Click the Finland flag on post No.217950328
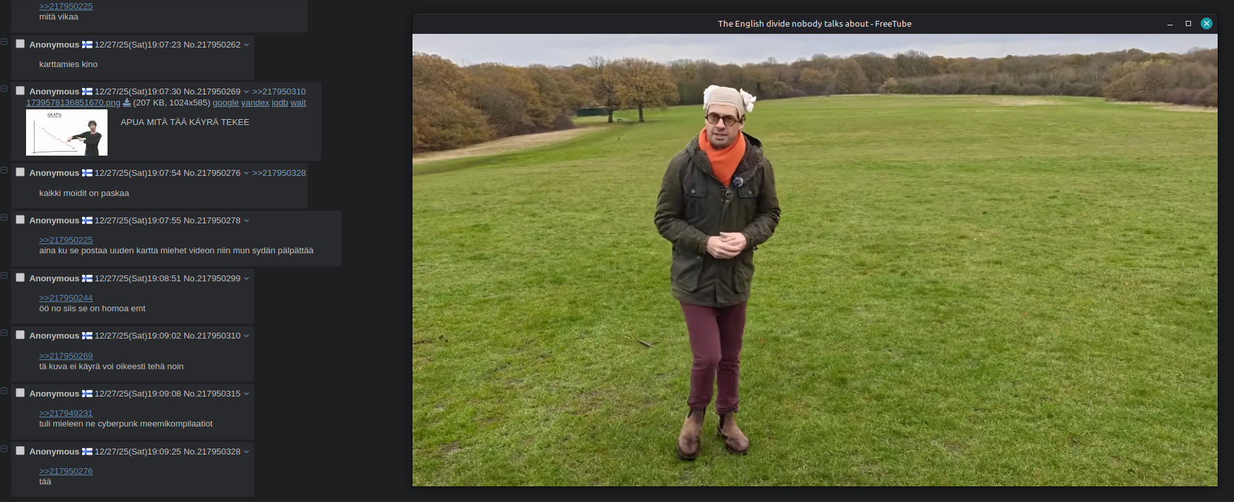 (87, 451)
